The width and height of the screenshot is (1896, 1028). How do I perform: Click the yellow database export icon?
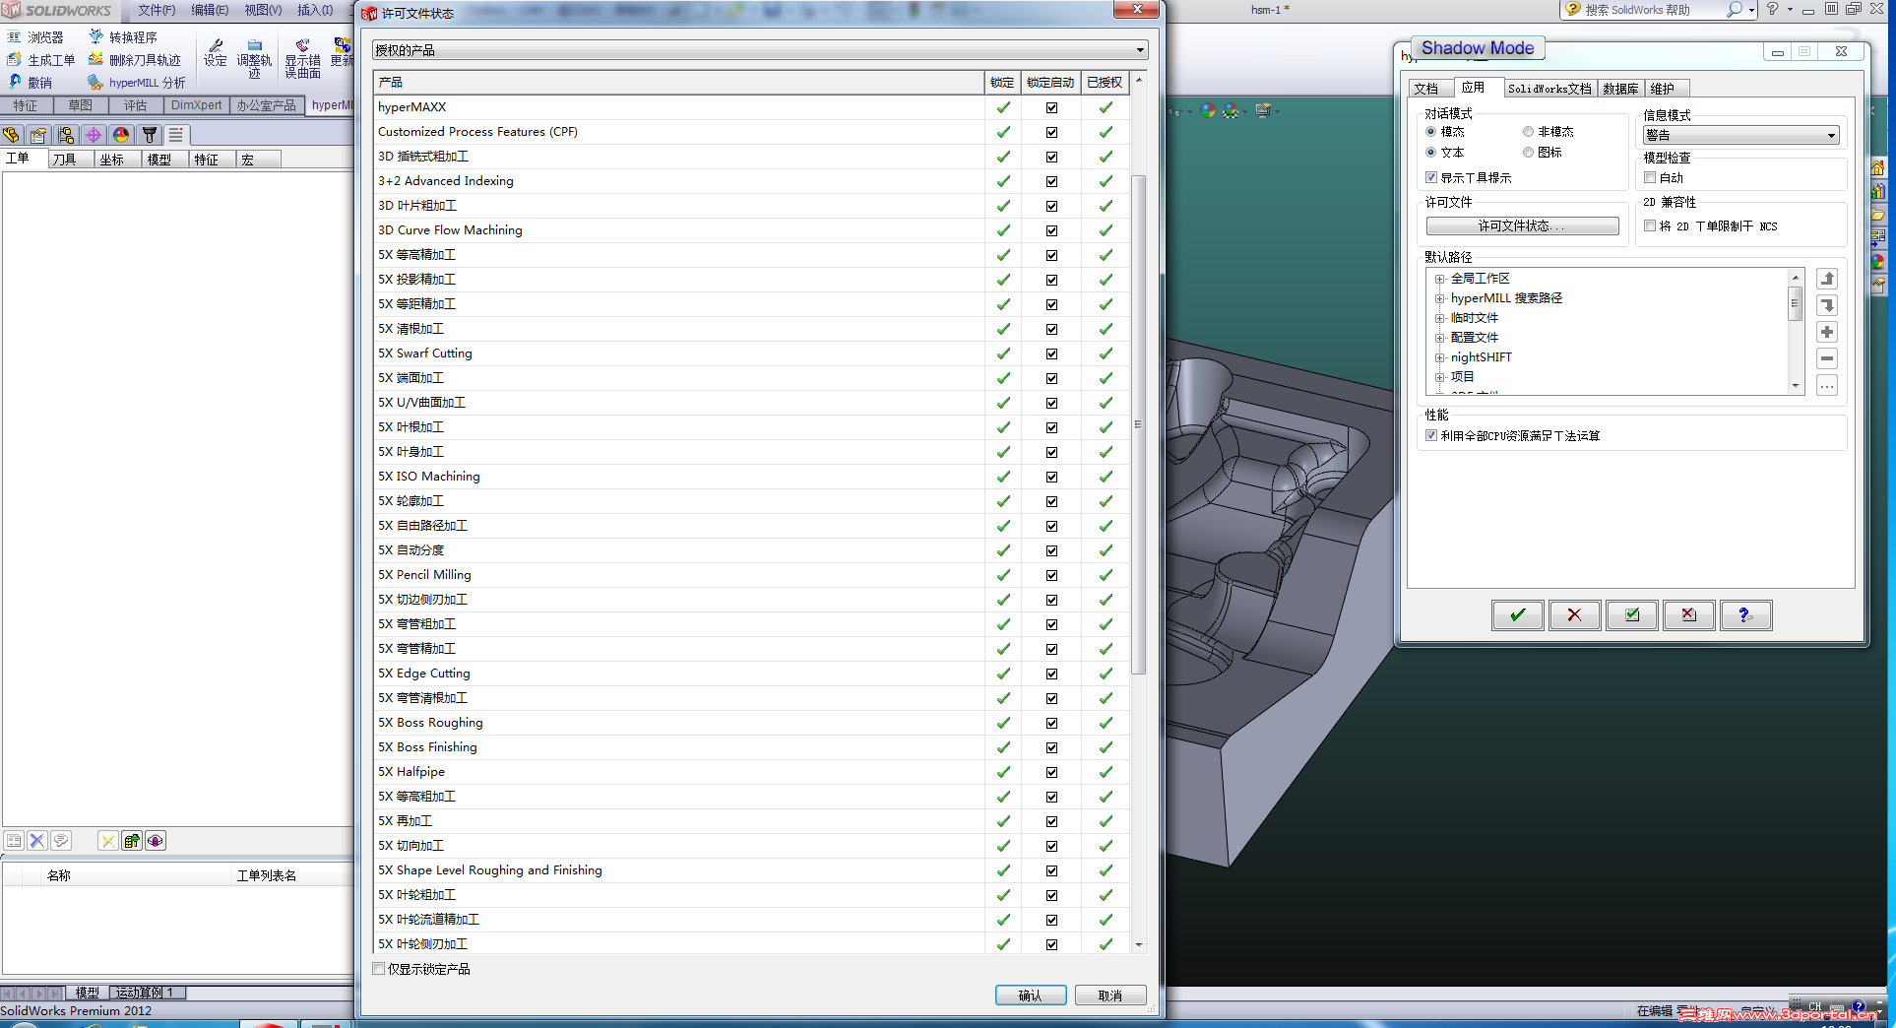tap(132, 840)
